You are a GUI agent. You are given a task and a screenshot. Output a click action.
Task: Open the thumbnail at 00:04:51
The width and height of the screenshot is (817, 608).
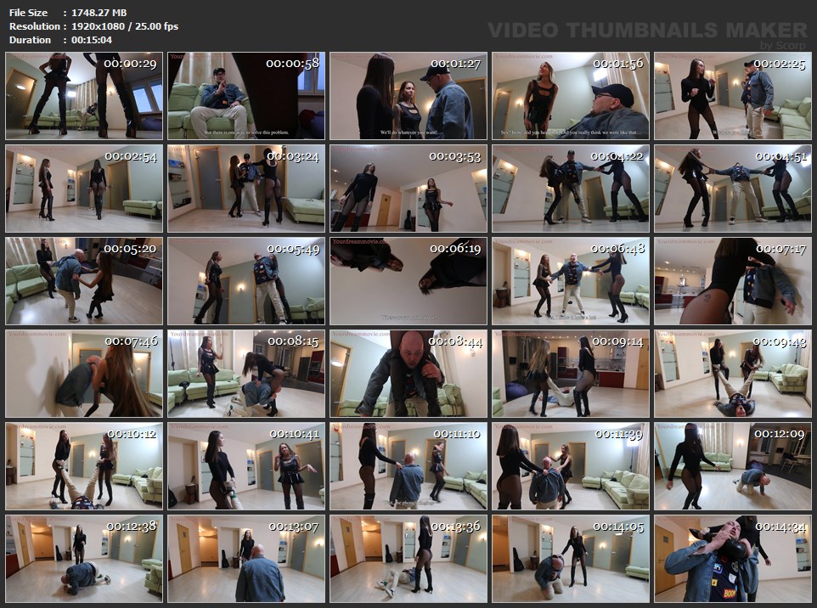click(733, 189)
